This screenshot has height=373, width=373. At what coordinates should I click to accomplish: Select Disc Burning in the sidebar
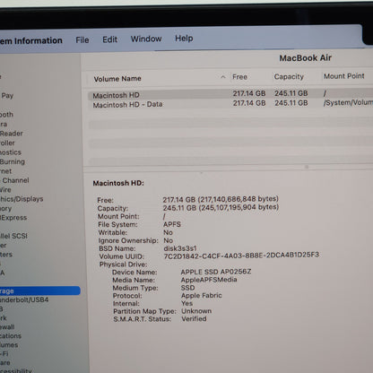(x=13, y=161)
